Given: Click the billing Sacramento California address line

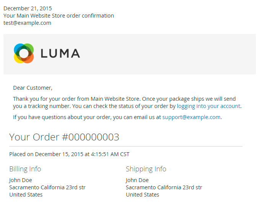Looking at the screenshot, I should coord(47,187).
